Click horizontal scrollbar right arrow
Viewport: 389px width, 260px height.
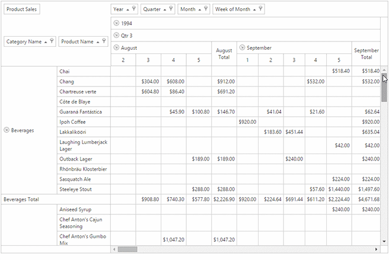coord(376,249)
